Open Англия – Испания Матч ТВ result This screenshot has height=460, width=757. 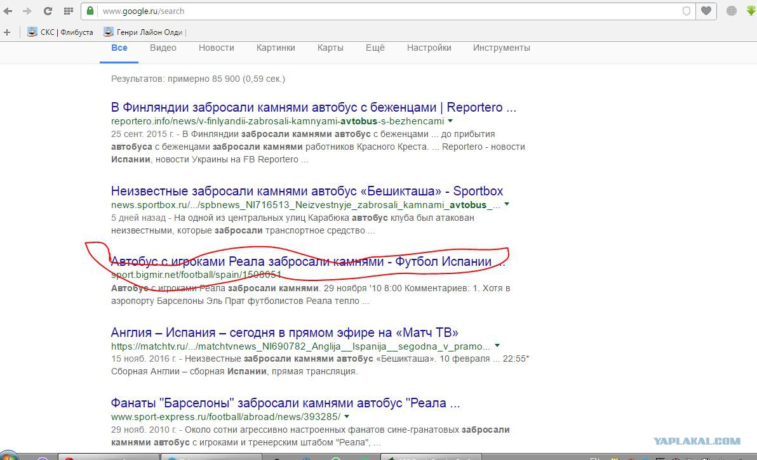click(285, 332)
